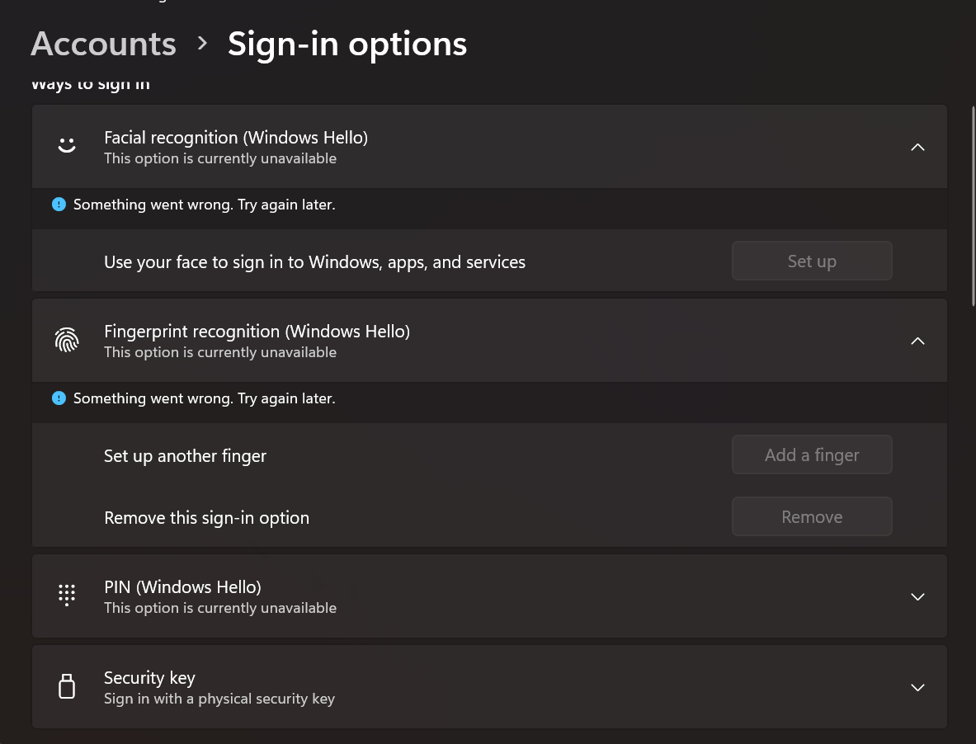Click the Remove button for fingerprint

click(812, 516)
